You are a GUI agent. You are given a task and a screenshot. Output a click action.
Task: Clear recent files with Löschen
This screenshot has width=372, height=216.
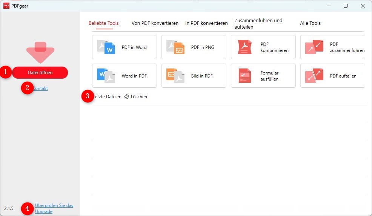click(139, 97)
